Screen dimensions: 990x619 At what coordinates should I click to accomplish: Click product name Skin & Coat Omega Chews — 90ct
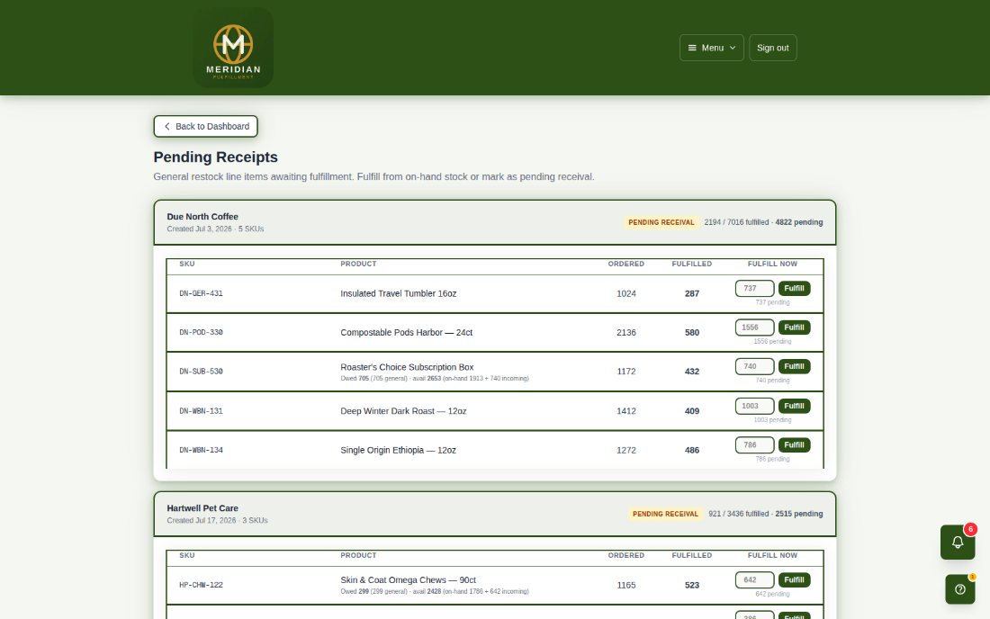pos(409,580)
